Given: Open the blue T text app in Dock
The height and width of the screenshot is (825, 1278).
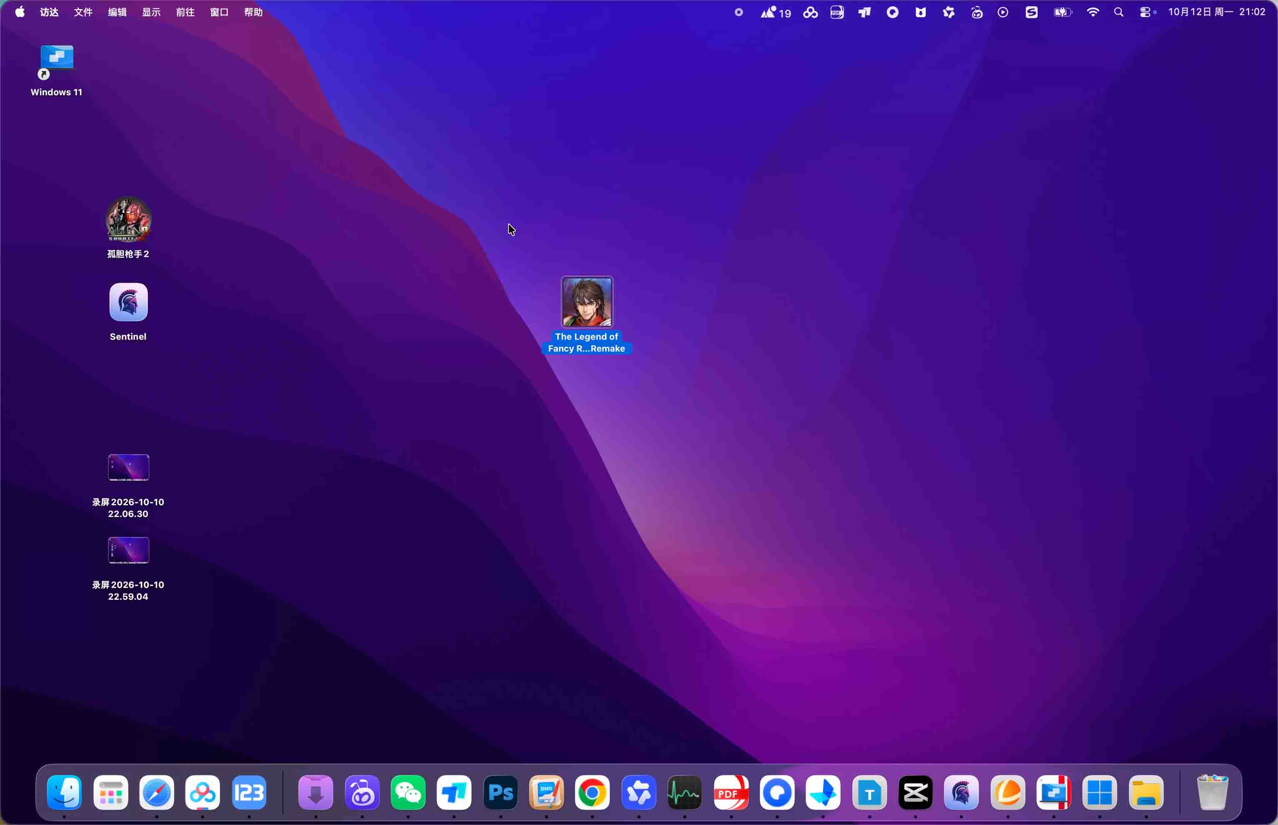Looking at the screenshot, I should [x=869, y=792].
